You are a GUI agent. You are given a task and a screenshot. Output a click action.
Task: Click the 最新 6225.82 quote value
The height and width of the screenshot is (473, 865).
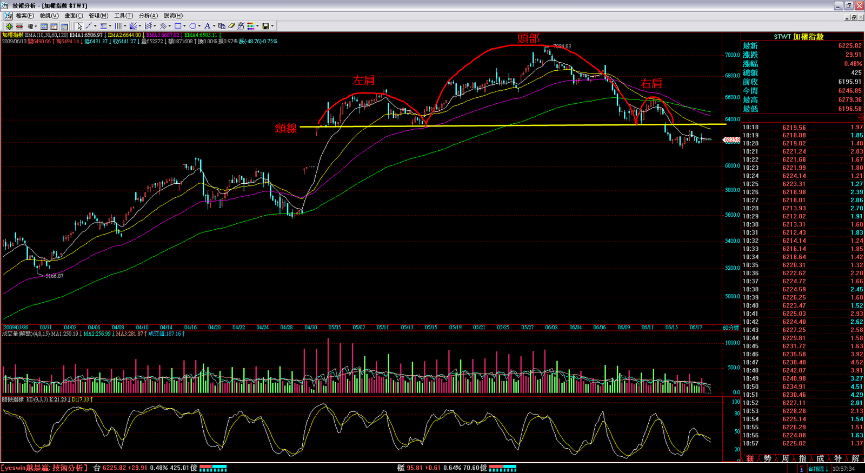tap(850, 46)
